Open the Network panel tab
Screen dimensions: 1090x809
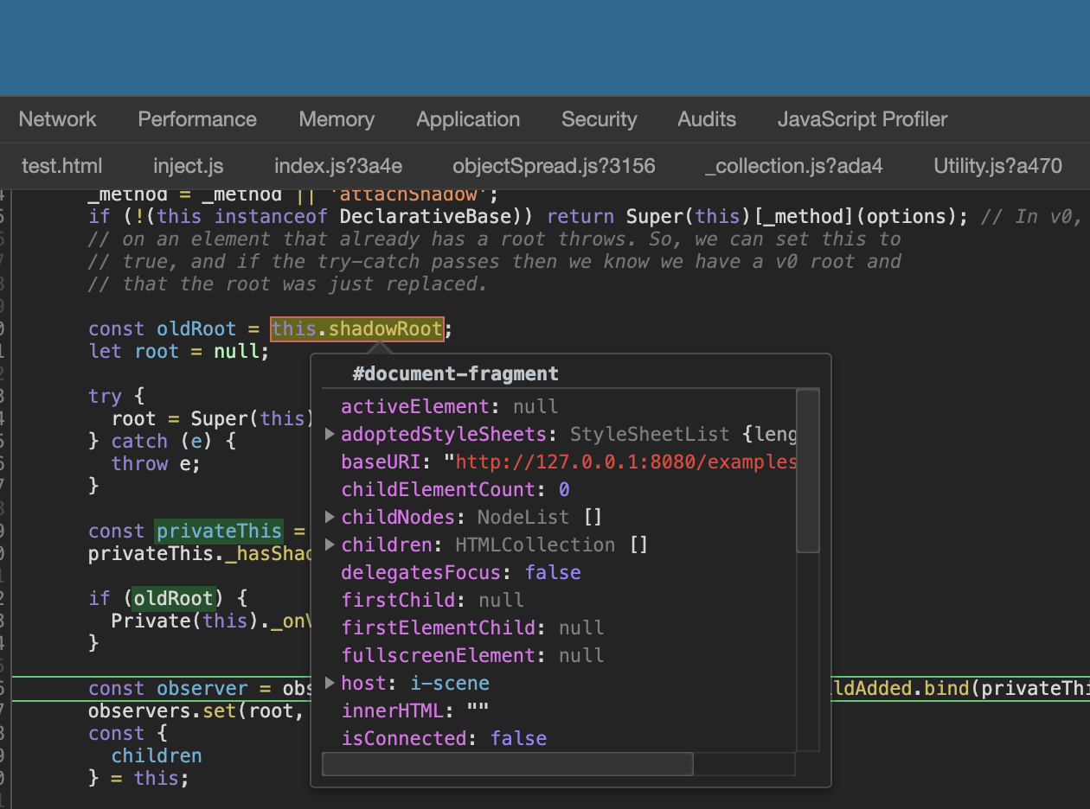57,119
